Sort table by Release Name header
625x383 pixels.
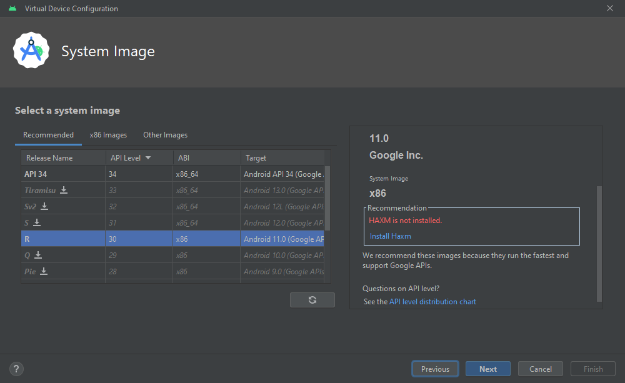(x=63, y=158)
